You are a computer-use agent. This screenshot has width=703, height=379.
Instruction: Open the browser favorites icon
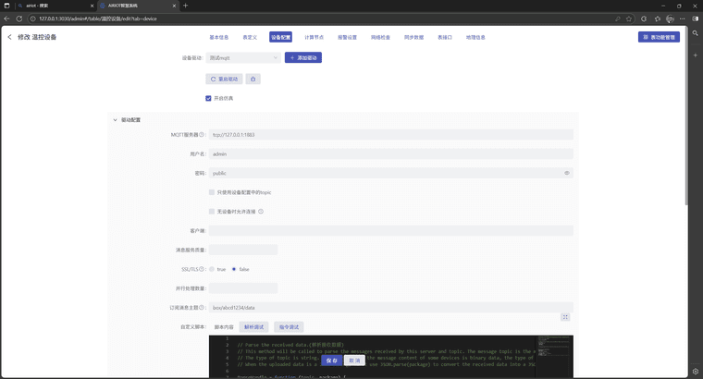pyautogui.click(x=658, y=18)
